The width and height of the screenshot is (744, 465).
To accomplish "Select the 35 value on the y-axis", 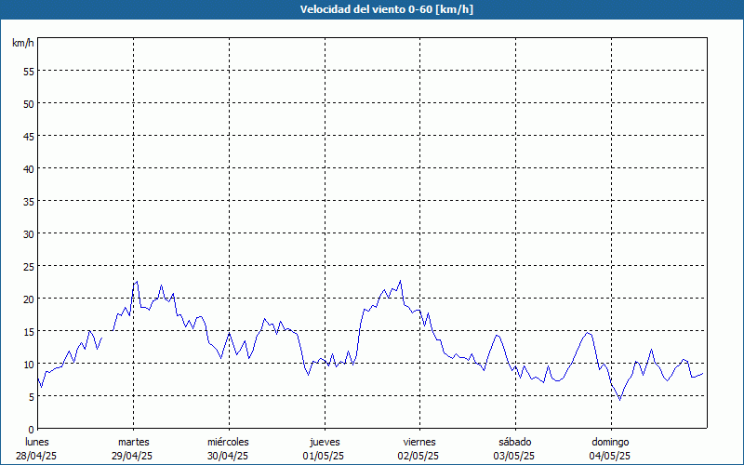I will pos(29,201).
